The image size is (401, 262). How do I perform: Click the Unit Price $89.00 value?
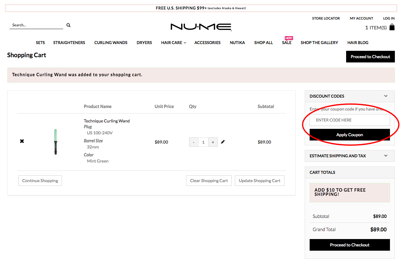point(161,142)
